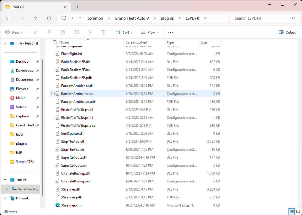302x215 pixels.
Task: Open the New dropdown menu
Action: 14,32
